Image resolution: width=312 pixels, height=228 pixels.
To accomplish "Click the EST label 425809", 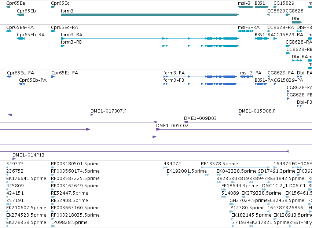I will click(15, 186).
